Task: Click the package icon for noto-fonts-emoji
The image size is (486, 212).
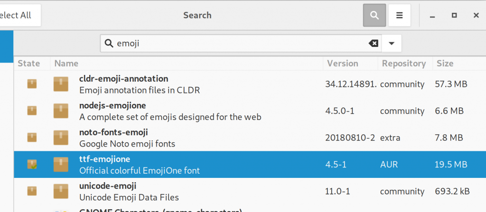Action: click(x=61, y=138)
